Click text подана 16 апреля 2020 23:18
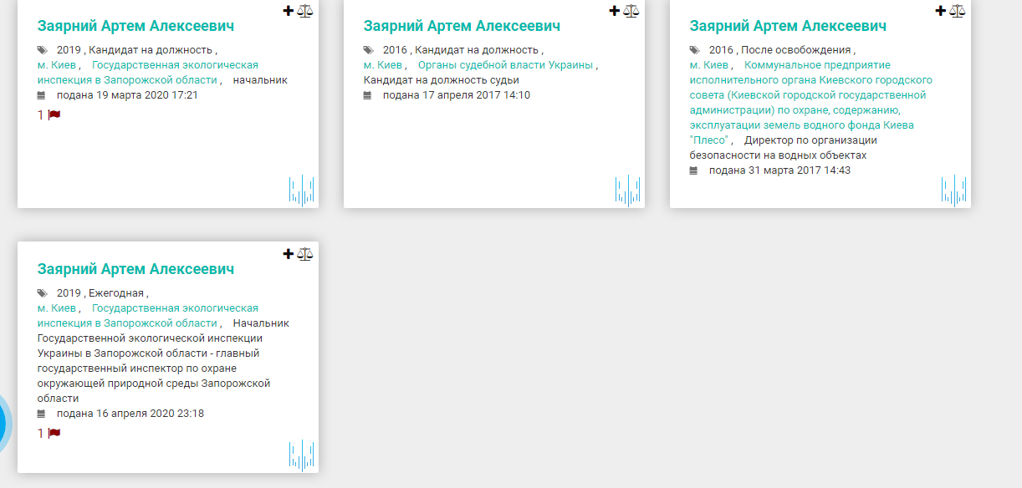The image size is (1022, 488). coord(130,414)
